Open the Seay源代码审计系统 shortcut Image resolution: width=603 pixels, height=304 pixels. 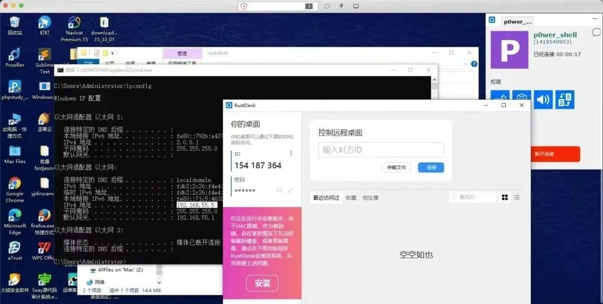(45, 286)
